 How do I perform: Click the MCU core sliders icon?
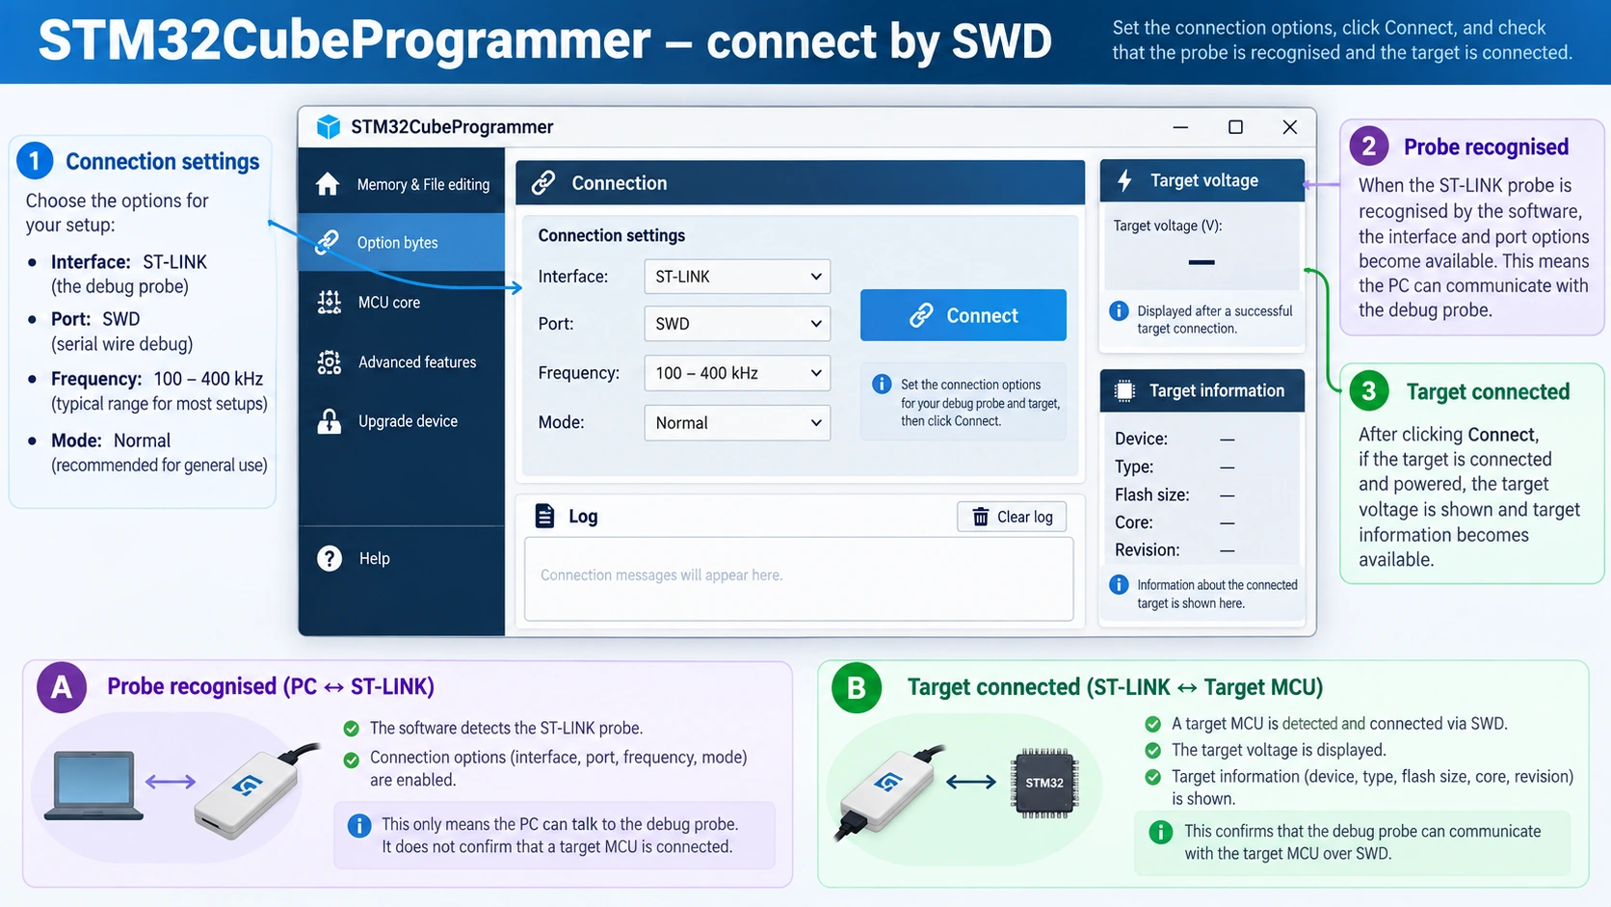pyautogui.click(x=330, y=303)
